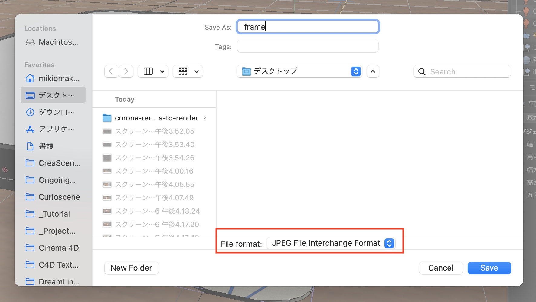Click in the Search field
Image resolution: width=536 pixels, height=302 pixels.
pos(466,72)
